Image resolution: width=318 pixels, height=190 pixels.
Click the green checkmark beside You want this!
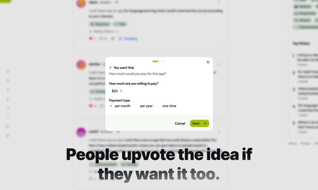pos(111,68)
